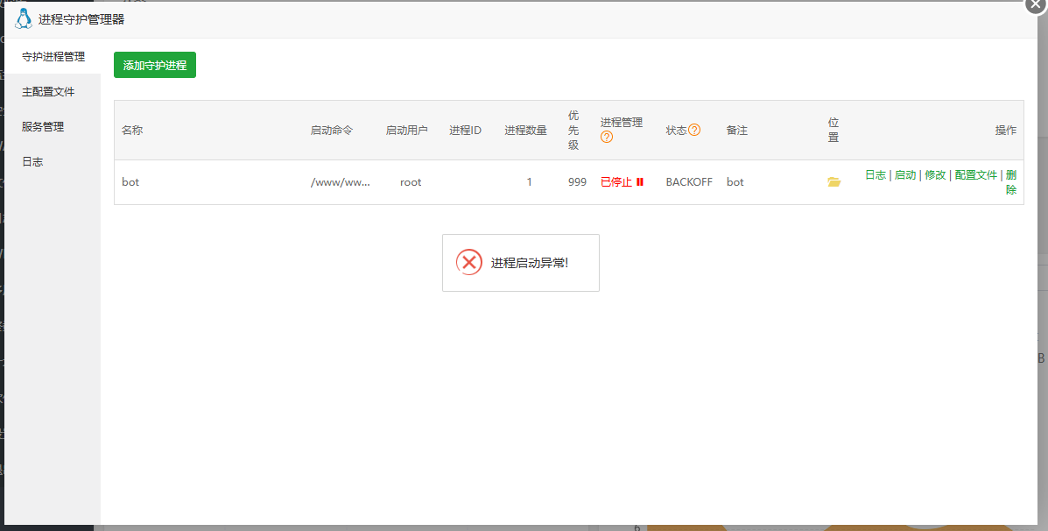Click priority value 999
The height and width of the screenshot is (531, 1048).
coord(577,182)
